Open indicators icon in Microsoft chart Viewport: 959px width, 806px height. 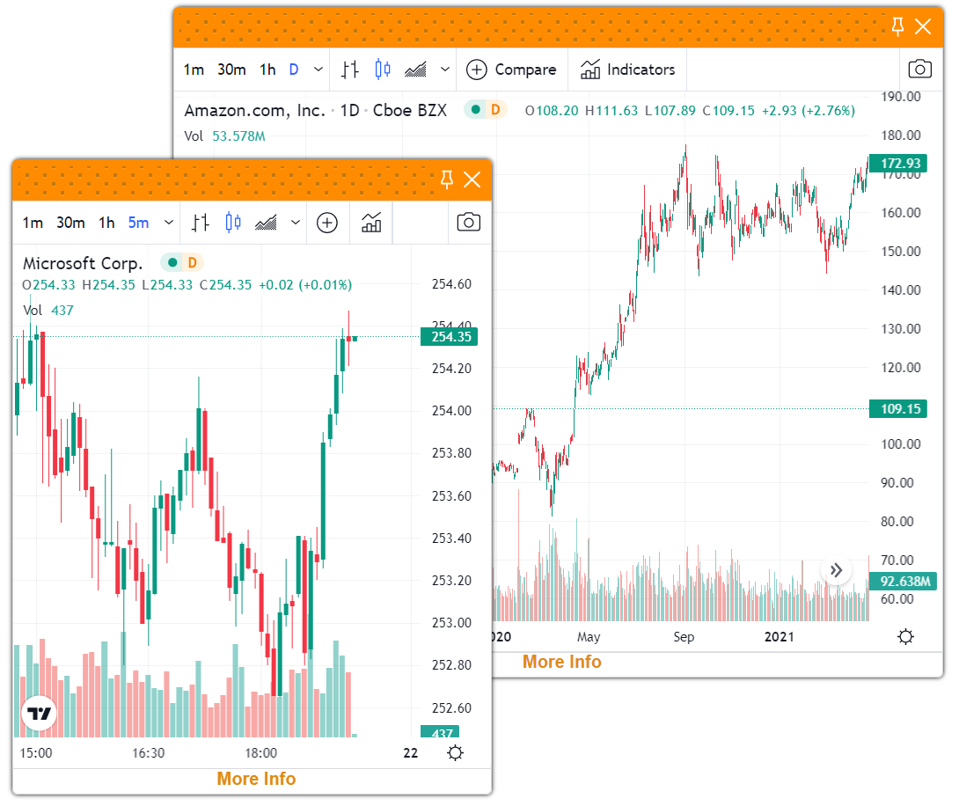371,223
